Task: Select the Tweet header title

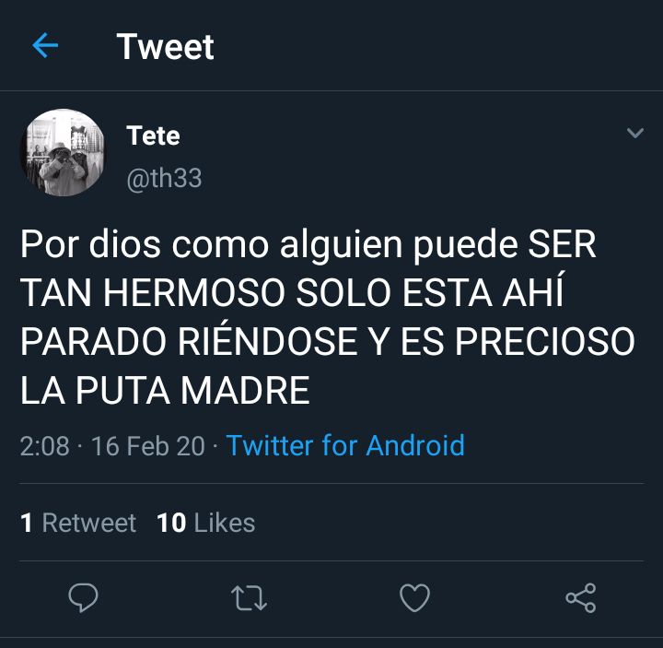Action: [166, 47]
